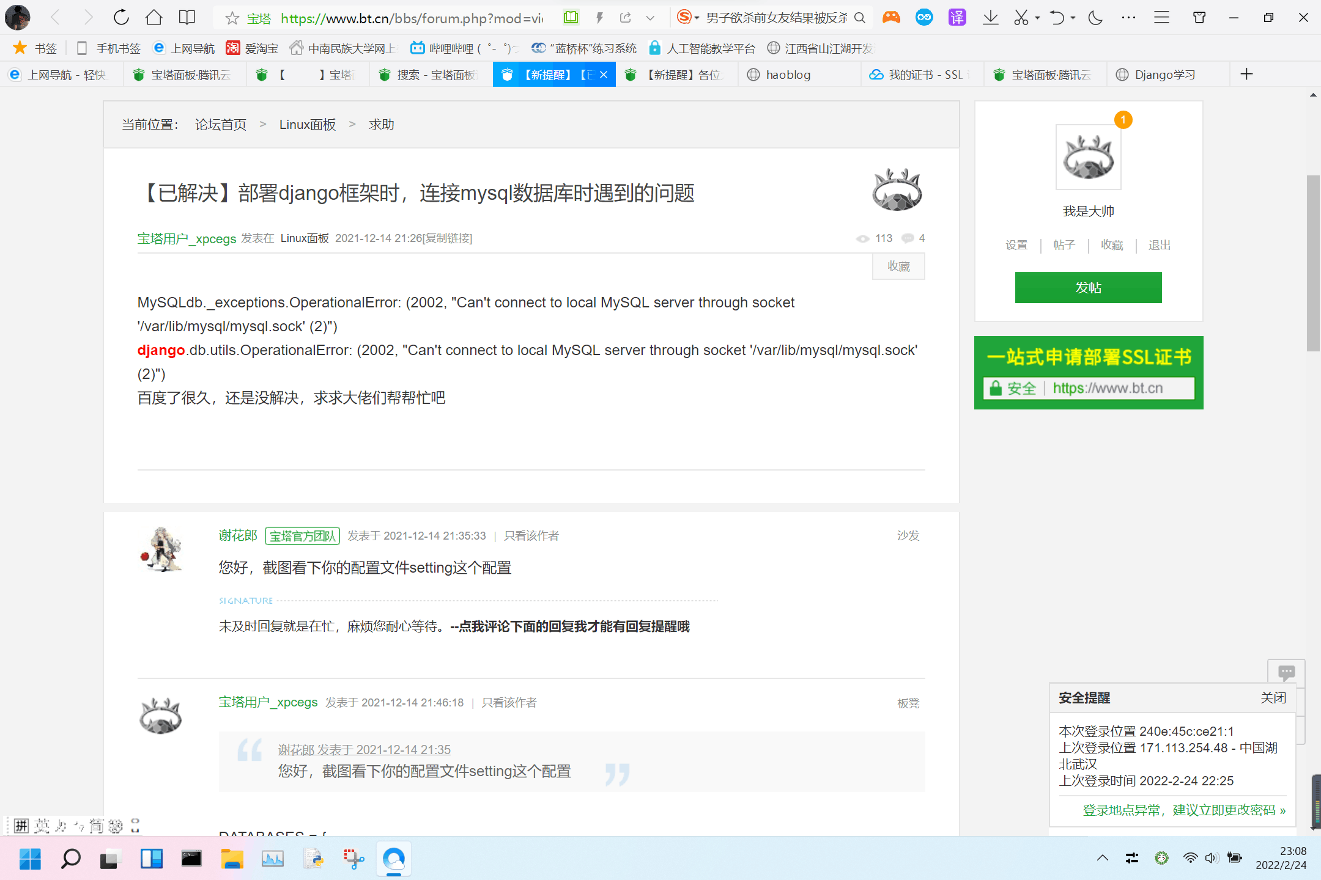The height and width of the screenshot is (880, 1321).
Task: Toggle night mode moon icon
Action: (1095, 18)
